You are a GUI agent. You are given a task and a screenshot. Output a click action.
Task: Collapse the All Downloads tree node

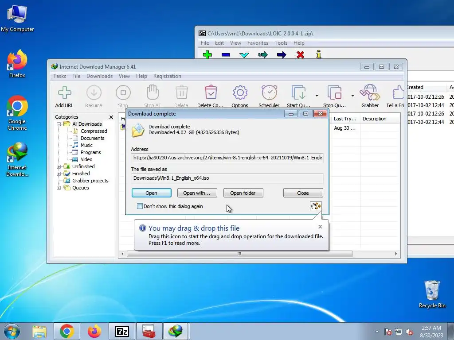point(59,124)
